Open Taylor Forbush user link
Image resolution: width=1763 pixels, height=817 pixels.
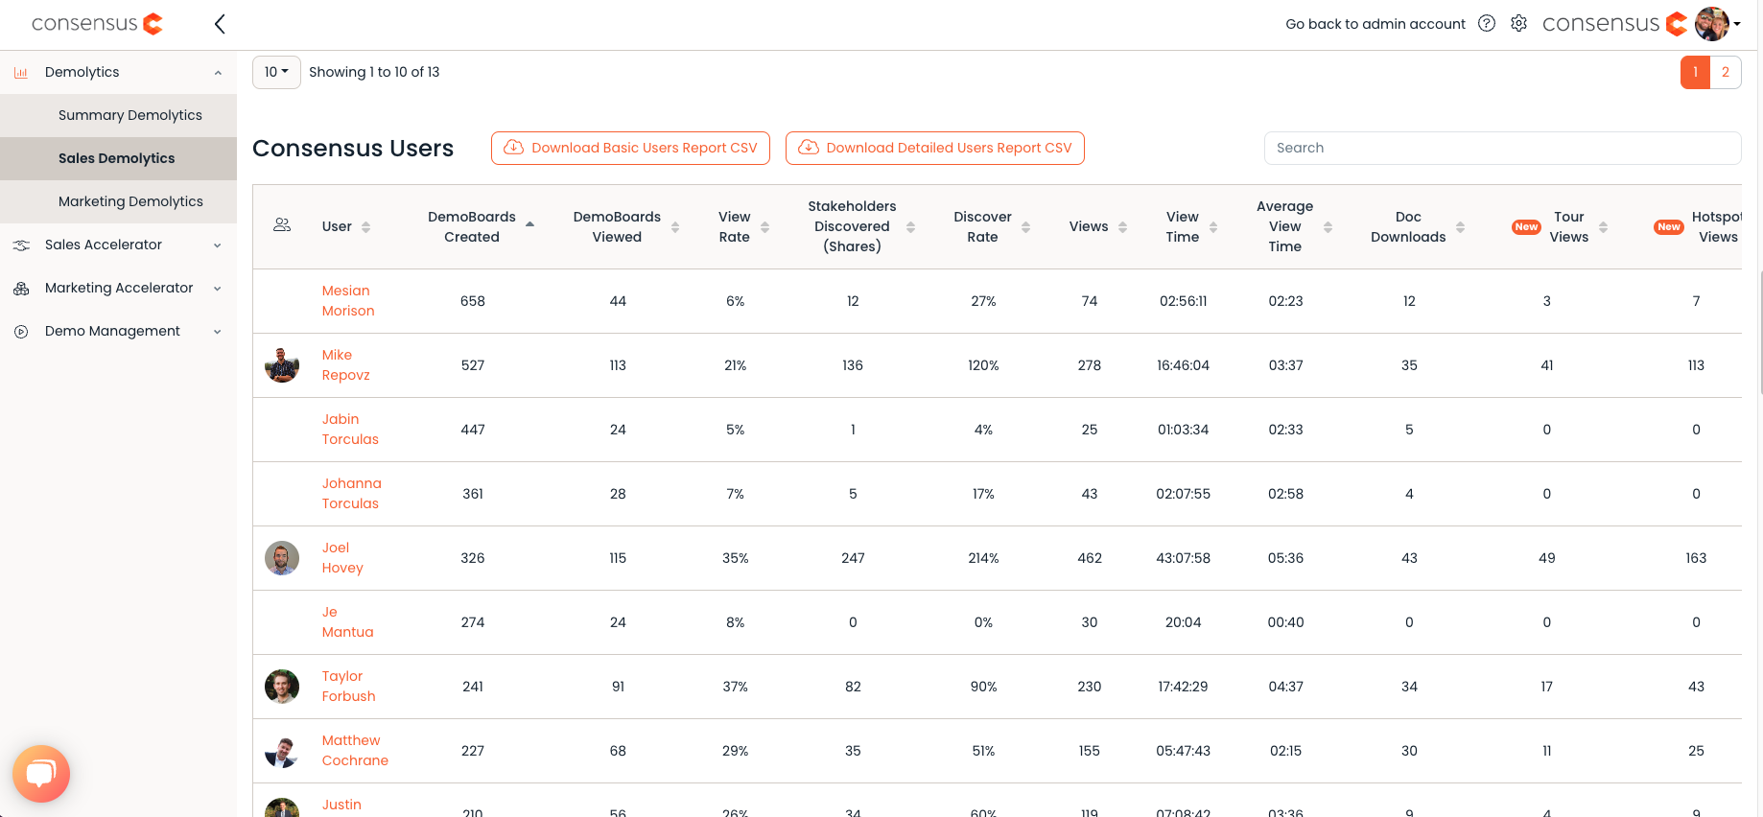(x=348, y=687)
